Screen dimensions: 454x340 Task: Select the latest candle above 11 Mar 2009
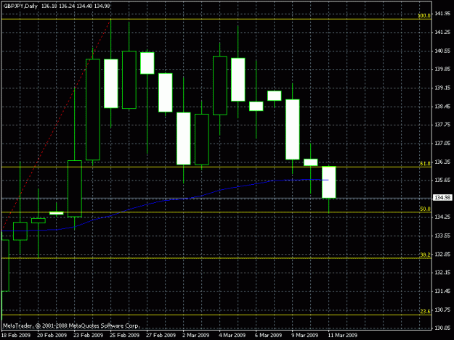[x=329, y=182]
